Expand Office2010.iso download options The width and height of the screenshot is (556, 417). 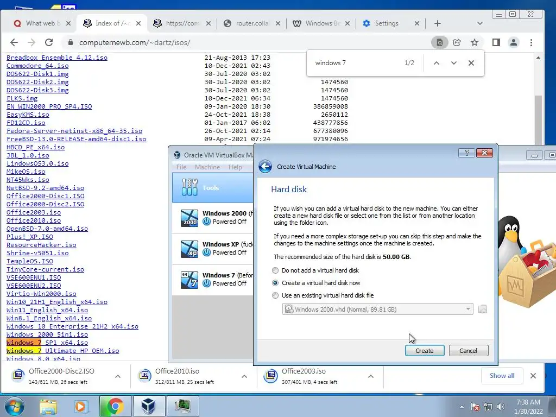(244, 376)
